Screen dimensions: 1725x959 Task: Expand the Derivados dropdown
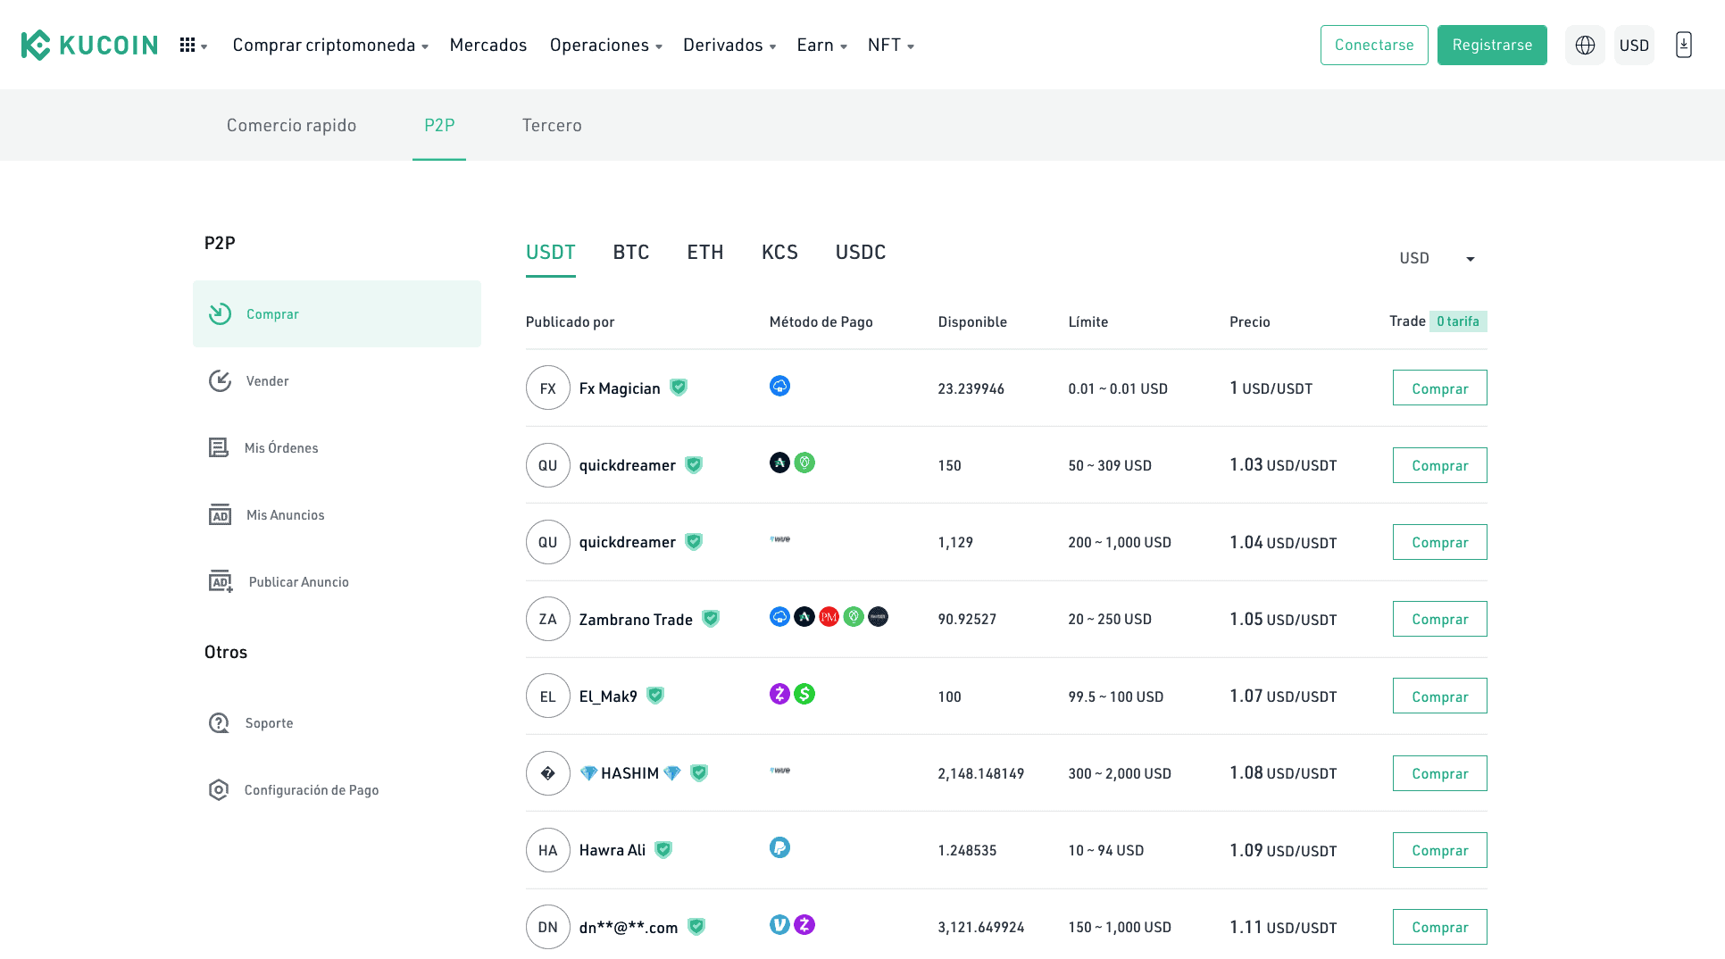click(729, 45)
